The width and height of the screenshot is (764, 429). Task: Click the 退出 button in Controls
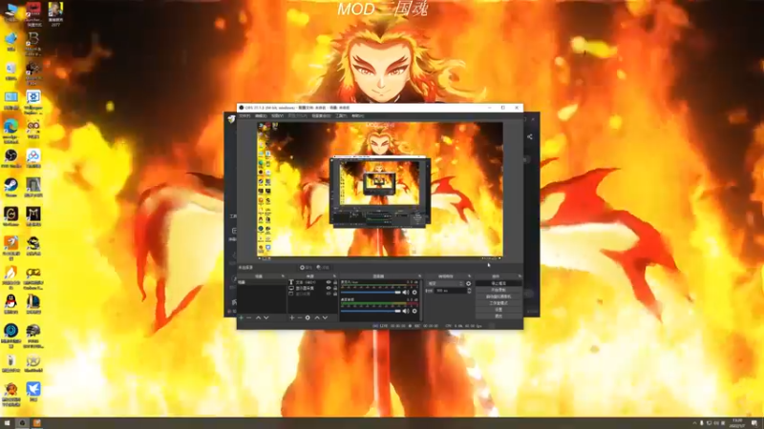point(499,317)
